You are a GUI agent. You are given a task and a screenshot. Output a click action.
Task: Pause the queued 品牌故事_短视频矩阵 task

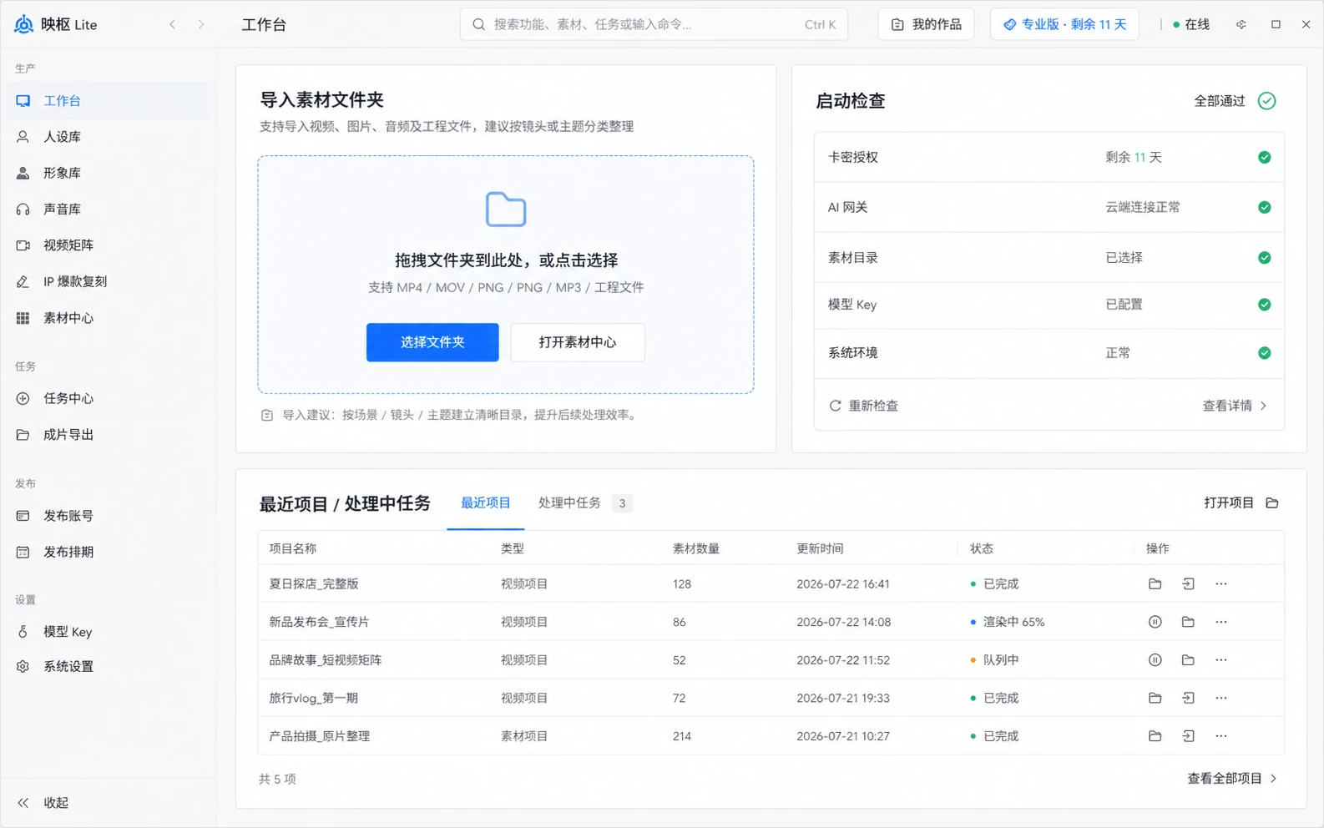(1155, 660)
